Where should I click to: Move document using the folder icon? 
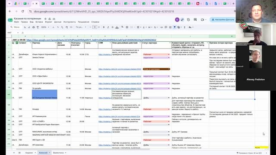tap(50, 19)
